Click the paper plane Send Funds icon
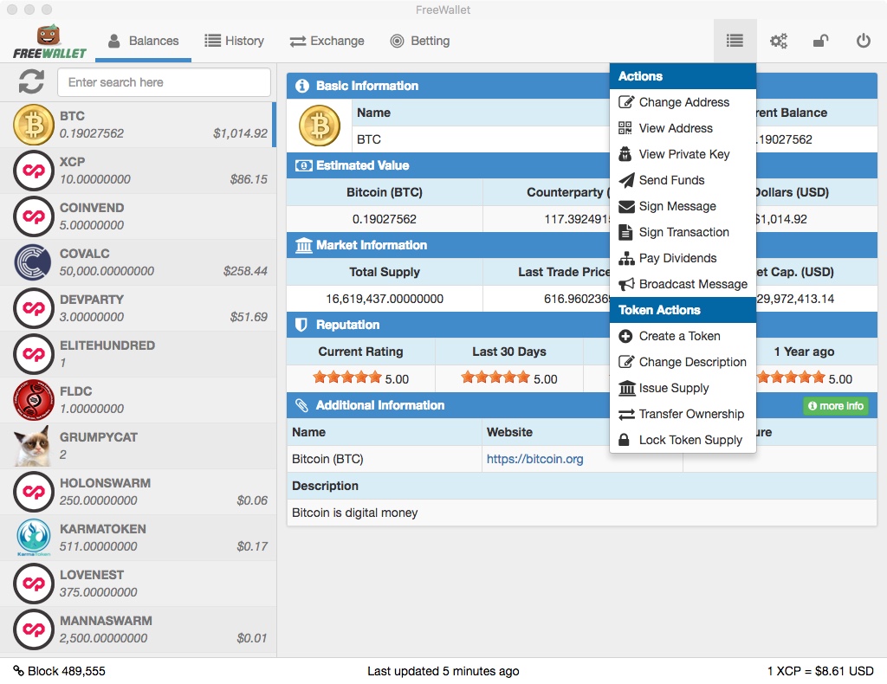887x684 pixels. coord(626,180)
